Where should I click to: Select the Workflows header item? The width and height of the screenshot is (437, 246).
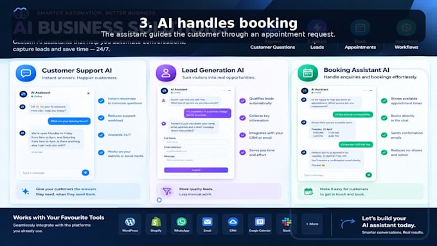point(406,47)
